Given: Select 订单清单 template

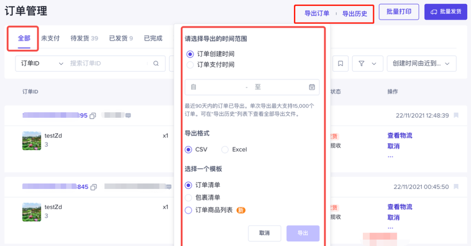Looking at the screenshot, I should 188,185.
